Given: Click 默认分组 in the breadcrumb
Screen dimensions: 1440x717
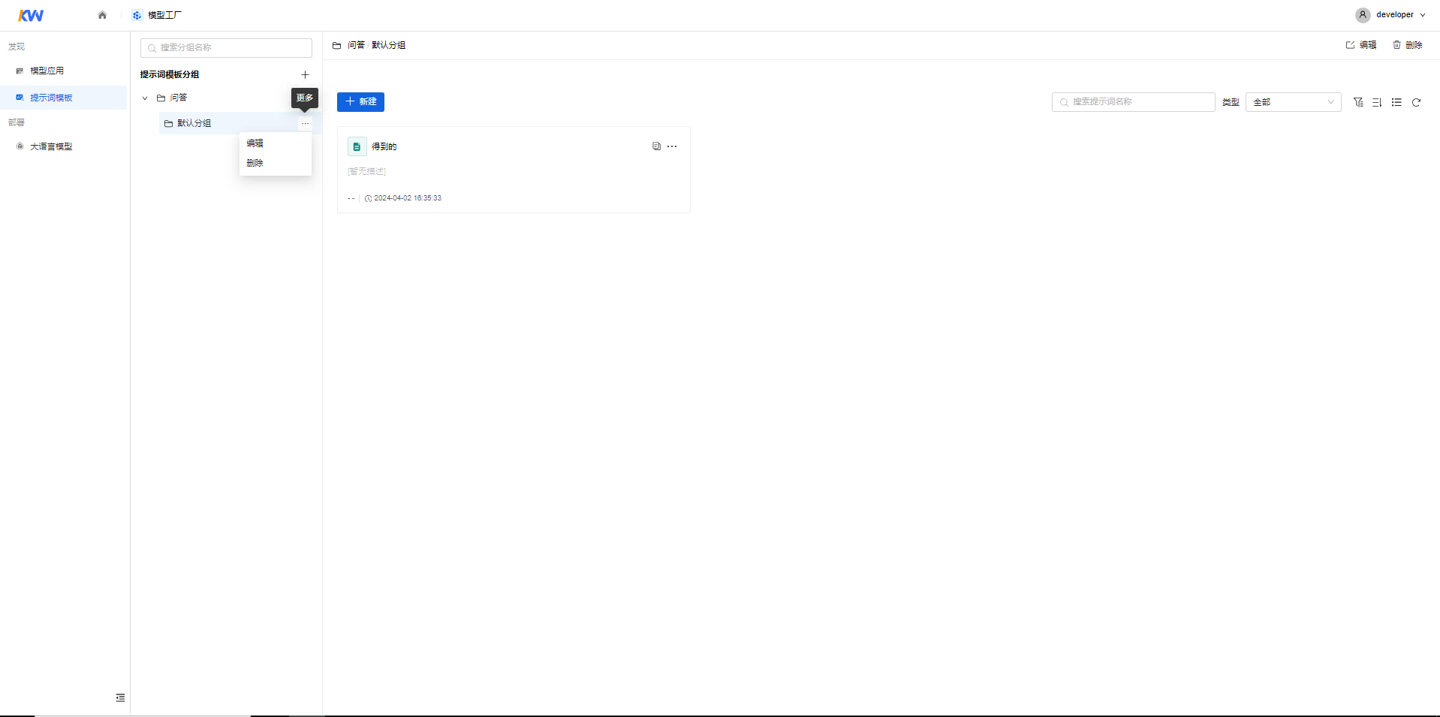Looking at the screenshot, I should (388, 45).
